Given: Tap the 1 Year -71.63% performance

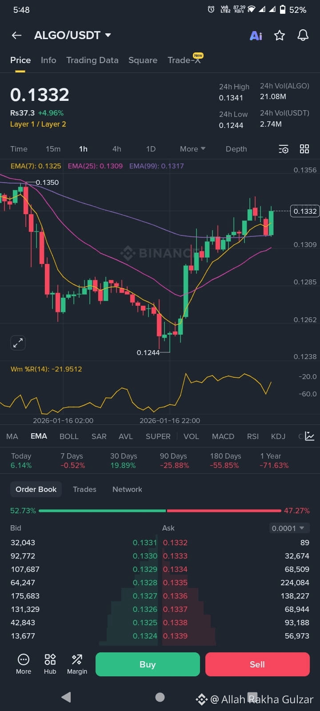Looking at the screenshot, I should (274, 461).
